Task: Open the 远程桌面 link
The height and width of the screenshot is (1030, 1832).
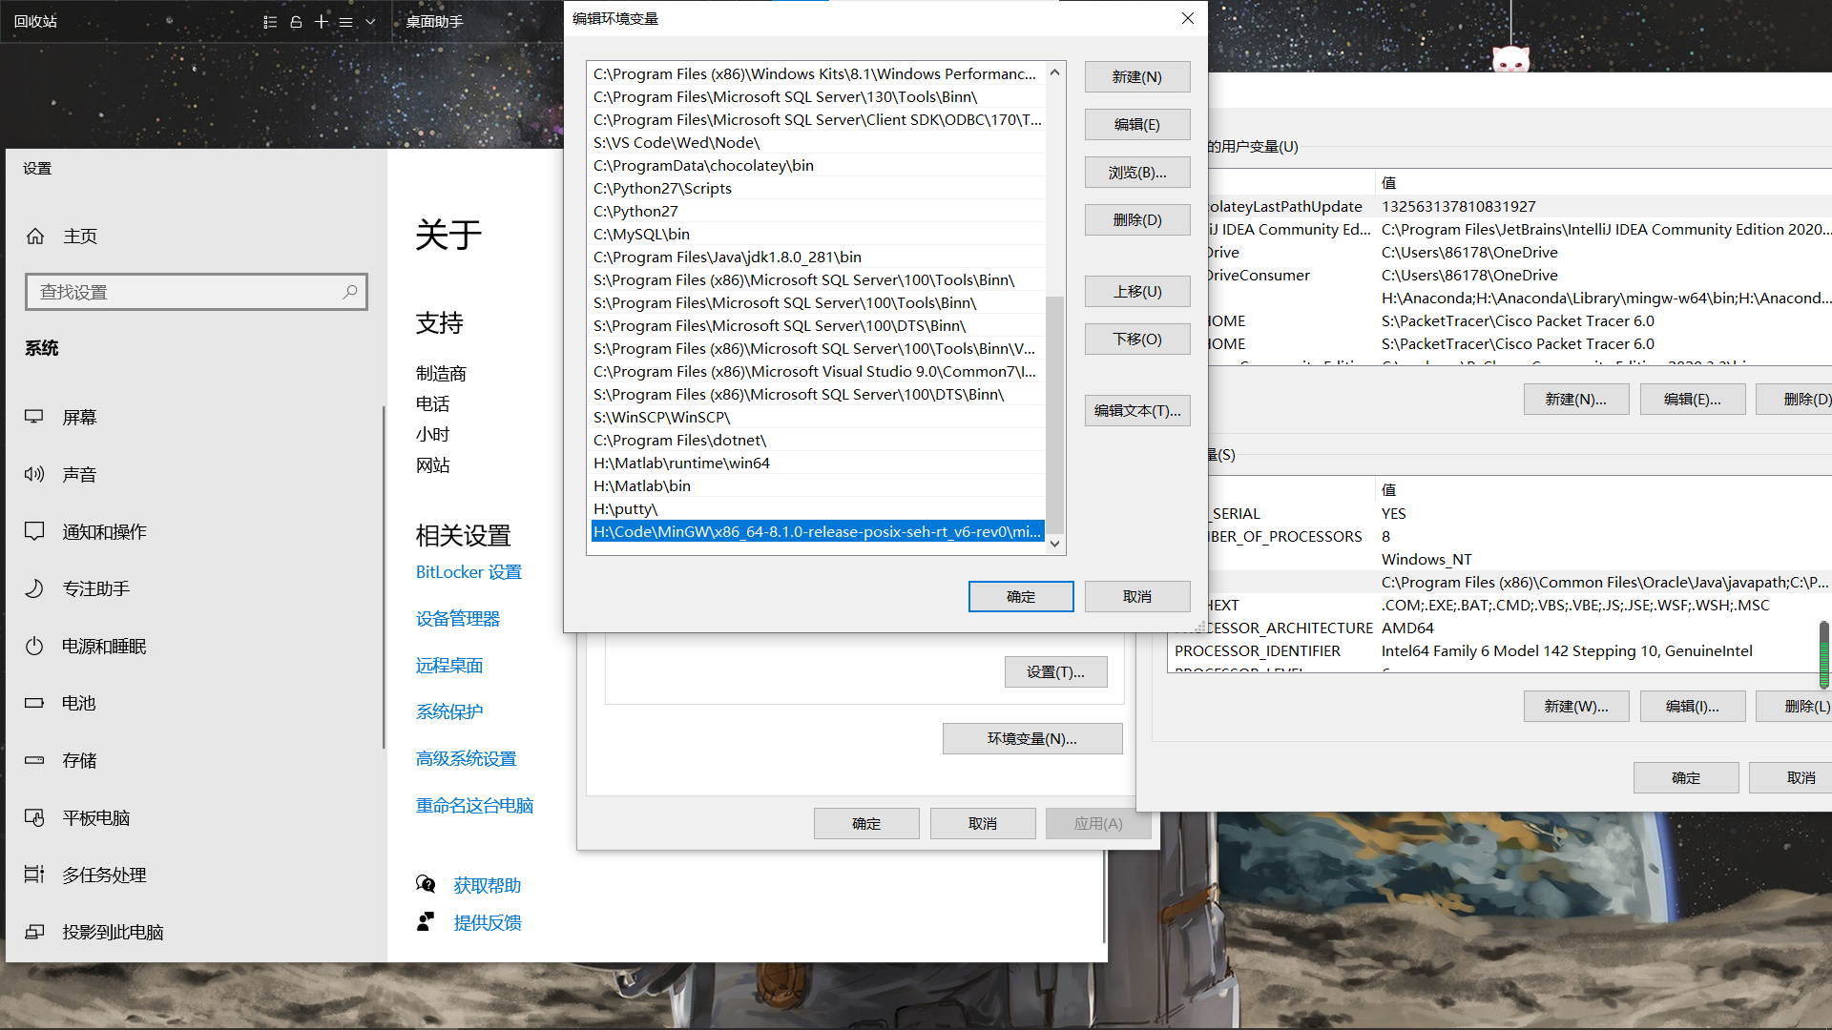Action: [449, 666]
